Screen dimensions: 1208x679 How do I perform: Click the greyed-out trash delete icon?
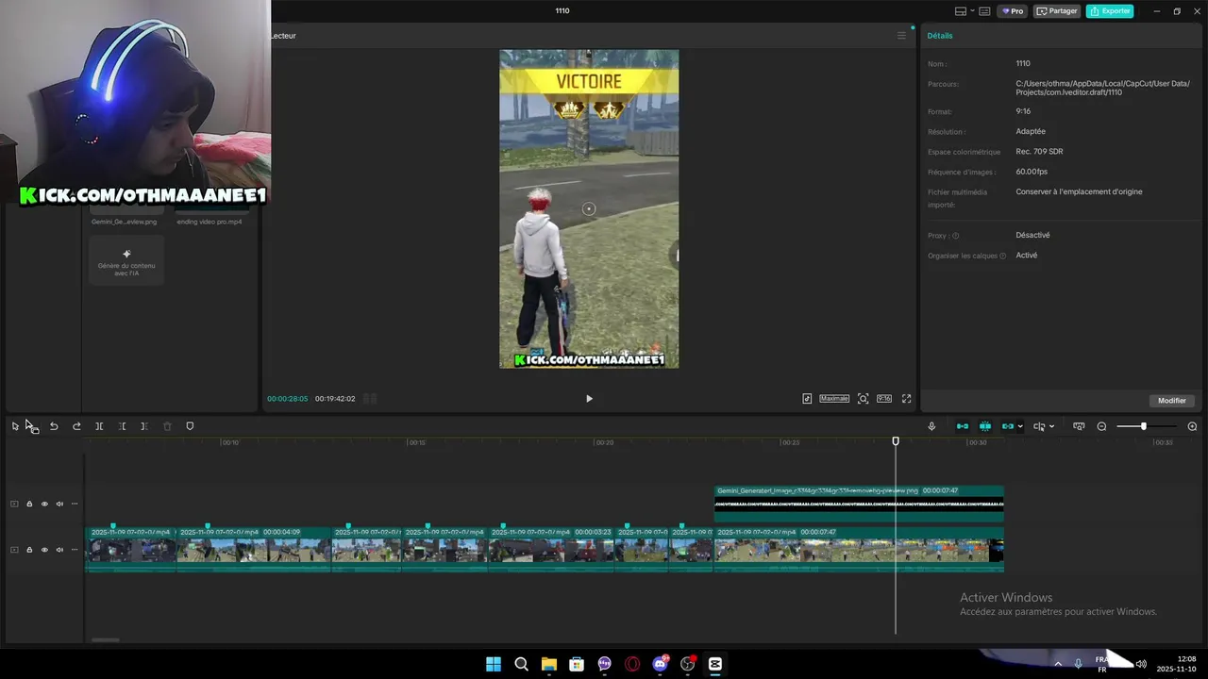coord(167,426)
